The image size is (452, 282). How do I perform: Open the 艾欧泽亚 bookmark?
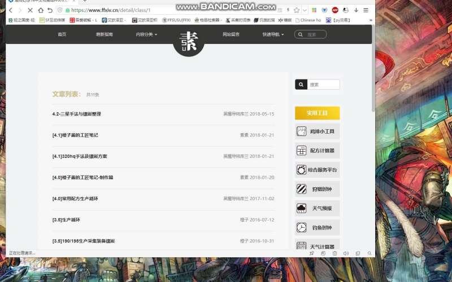click(x=114, y=20)
